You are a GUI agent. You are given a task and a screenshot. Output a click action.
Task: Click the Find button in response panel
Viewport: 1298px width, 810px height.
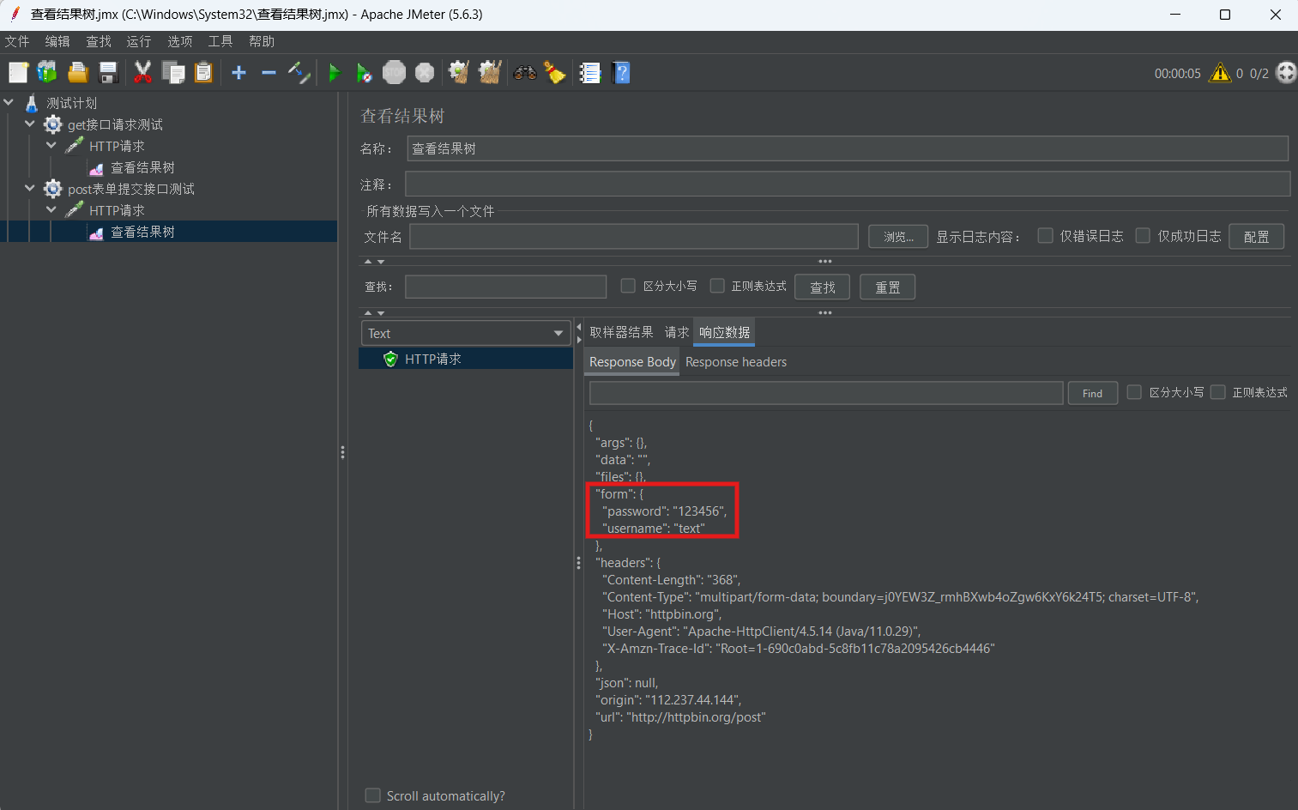click(1092, 393)
